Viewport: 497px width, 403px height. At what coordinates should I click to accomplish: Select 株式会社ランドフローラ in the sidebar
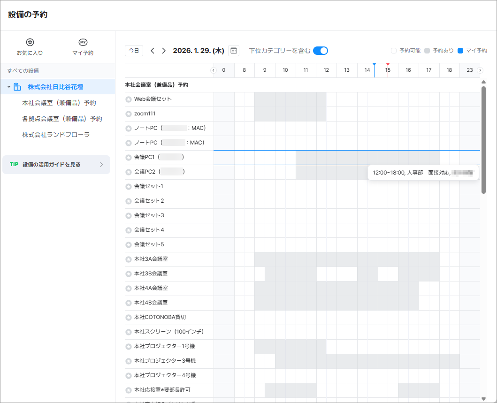56,135
